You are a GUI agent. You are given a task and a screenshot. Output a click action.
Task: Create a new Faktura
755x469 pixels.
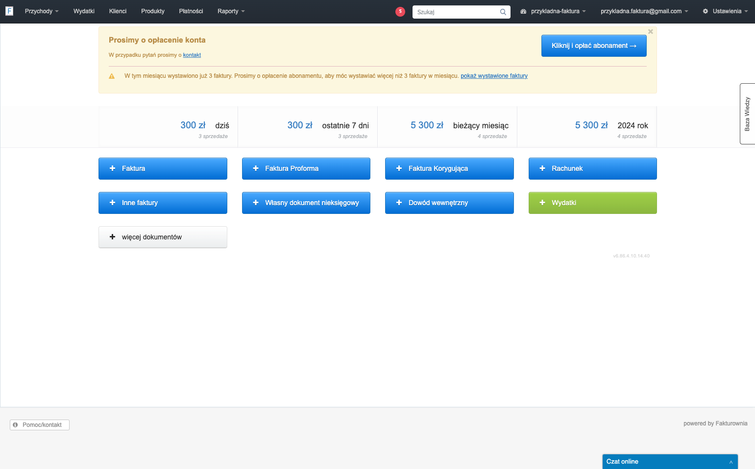pos(163,168)
